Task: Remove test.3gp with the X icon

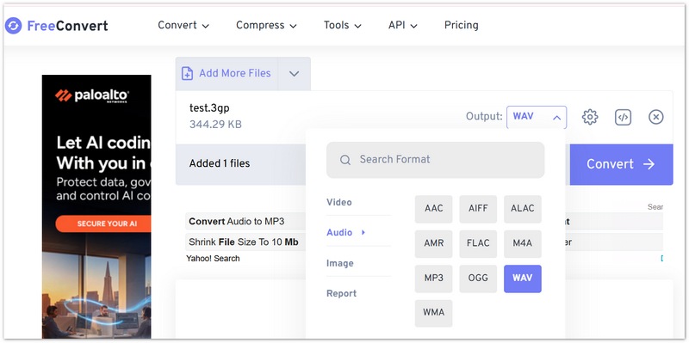Action: pyautogui.click(x=655, y=117)
